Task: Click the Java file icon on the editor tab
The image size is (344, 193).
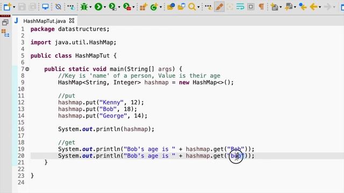Action: pyautogui.click(x=16, y=21)
